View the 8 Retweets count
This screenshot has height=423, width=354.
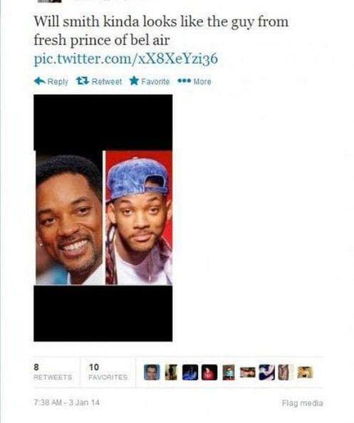53,372
